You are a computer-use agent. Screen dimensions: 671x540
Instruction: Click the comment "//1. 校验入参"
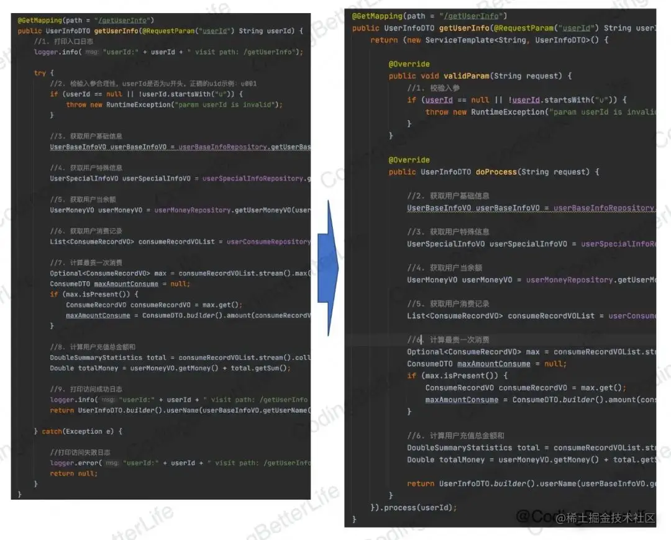tap(433, 88)
